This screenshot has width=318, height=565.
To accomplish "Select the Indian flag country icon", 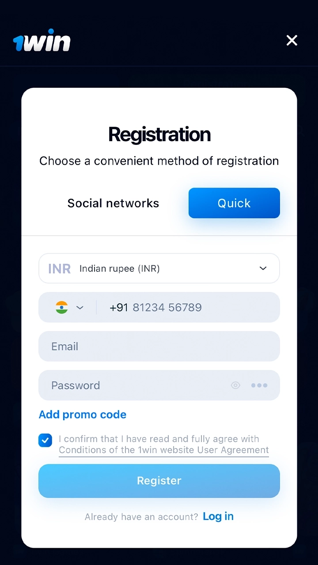I will pos(61,307).
